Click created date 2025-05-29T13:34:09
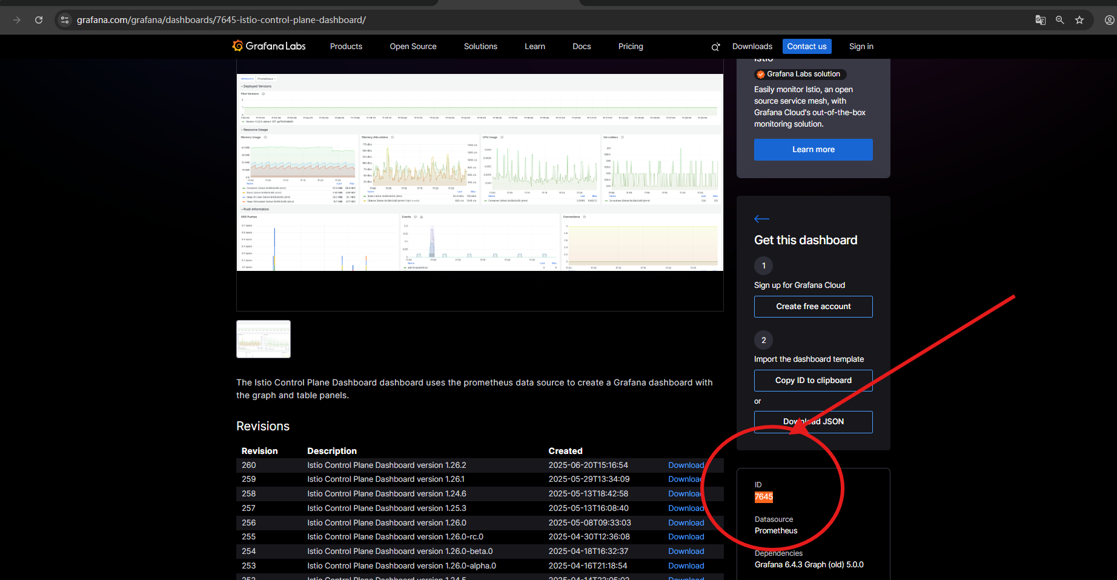This screenshot has width=1117, height=580. [589, 479]
